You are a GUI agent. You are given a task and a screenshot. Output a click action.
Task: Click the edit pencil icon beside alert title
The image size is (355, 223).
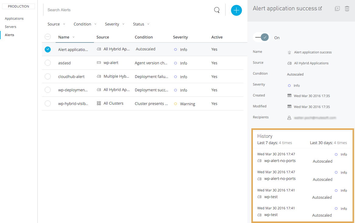point(320,9)
